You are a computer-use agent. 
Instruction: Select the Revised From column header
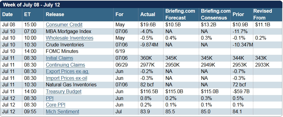coord(263,14)
